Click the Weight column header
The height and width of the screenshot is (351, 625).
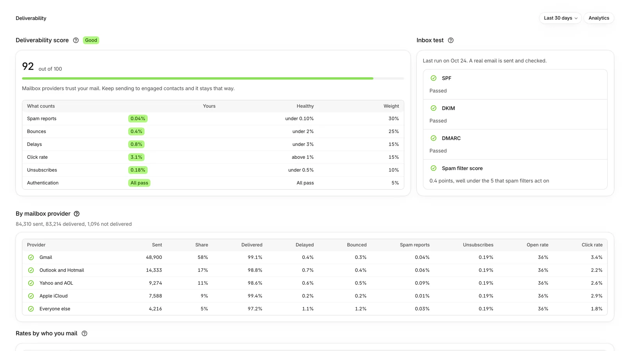(x=391, y=106)
